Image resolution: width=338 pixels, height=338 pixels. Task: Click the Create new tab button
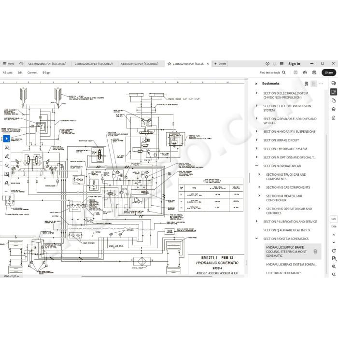pos(220,64)
